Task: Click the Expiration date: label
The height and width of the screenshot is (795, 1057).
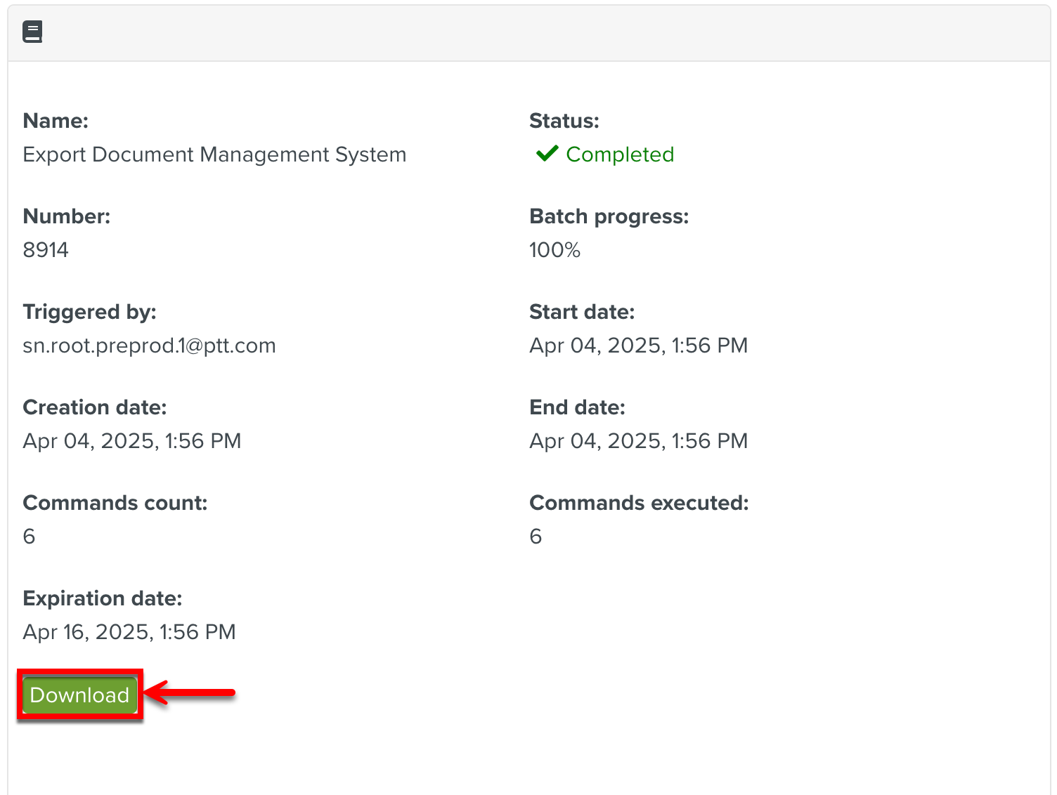Action: (103, 598)
